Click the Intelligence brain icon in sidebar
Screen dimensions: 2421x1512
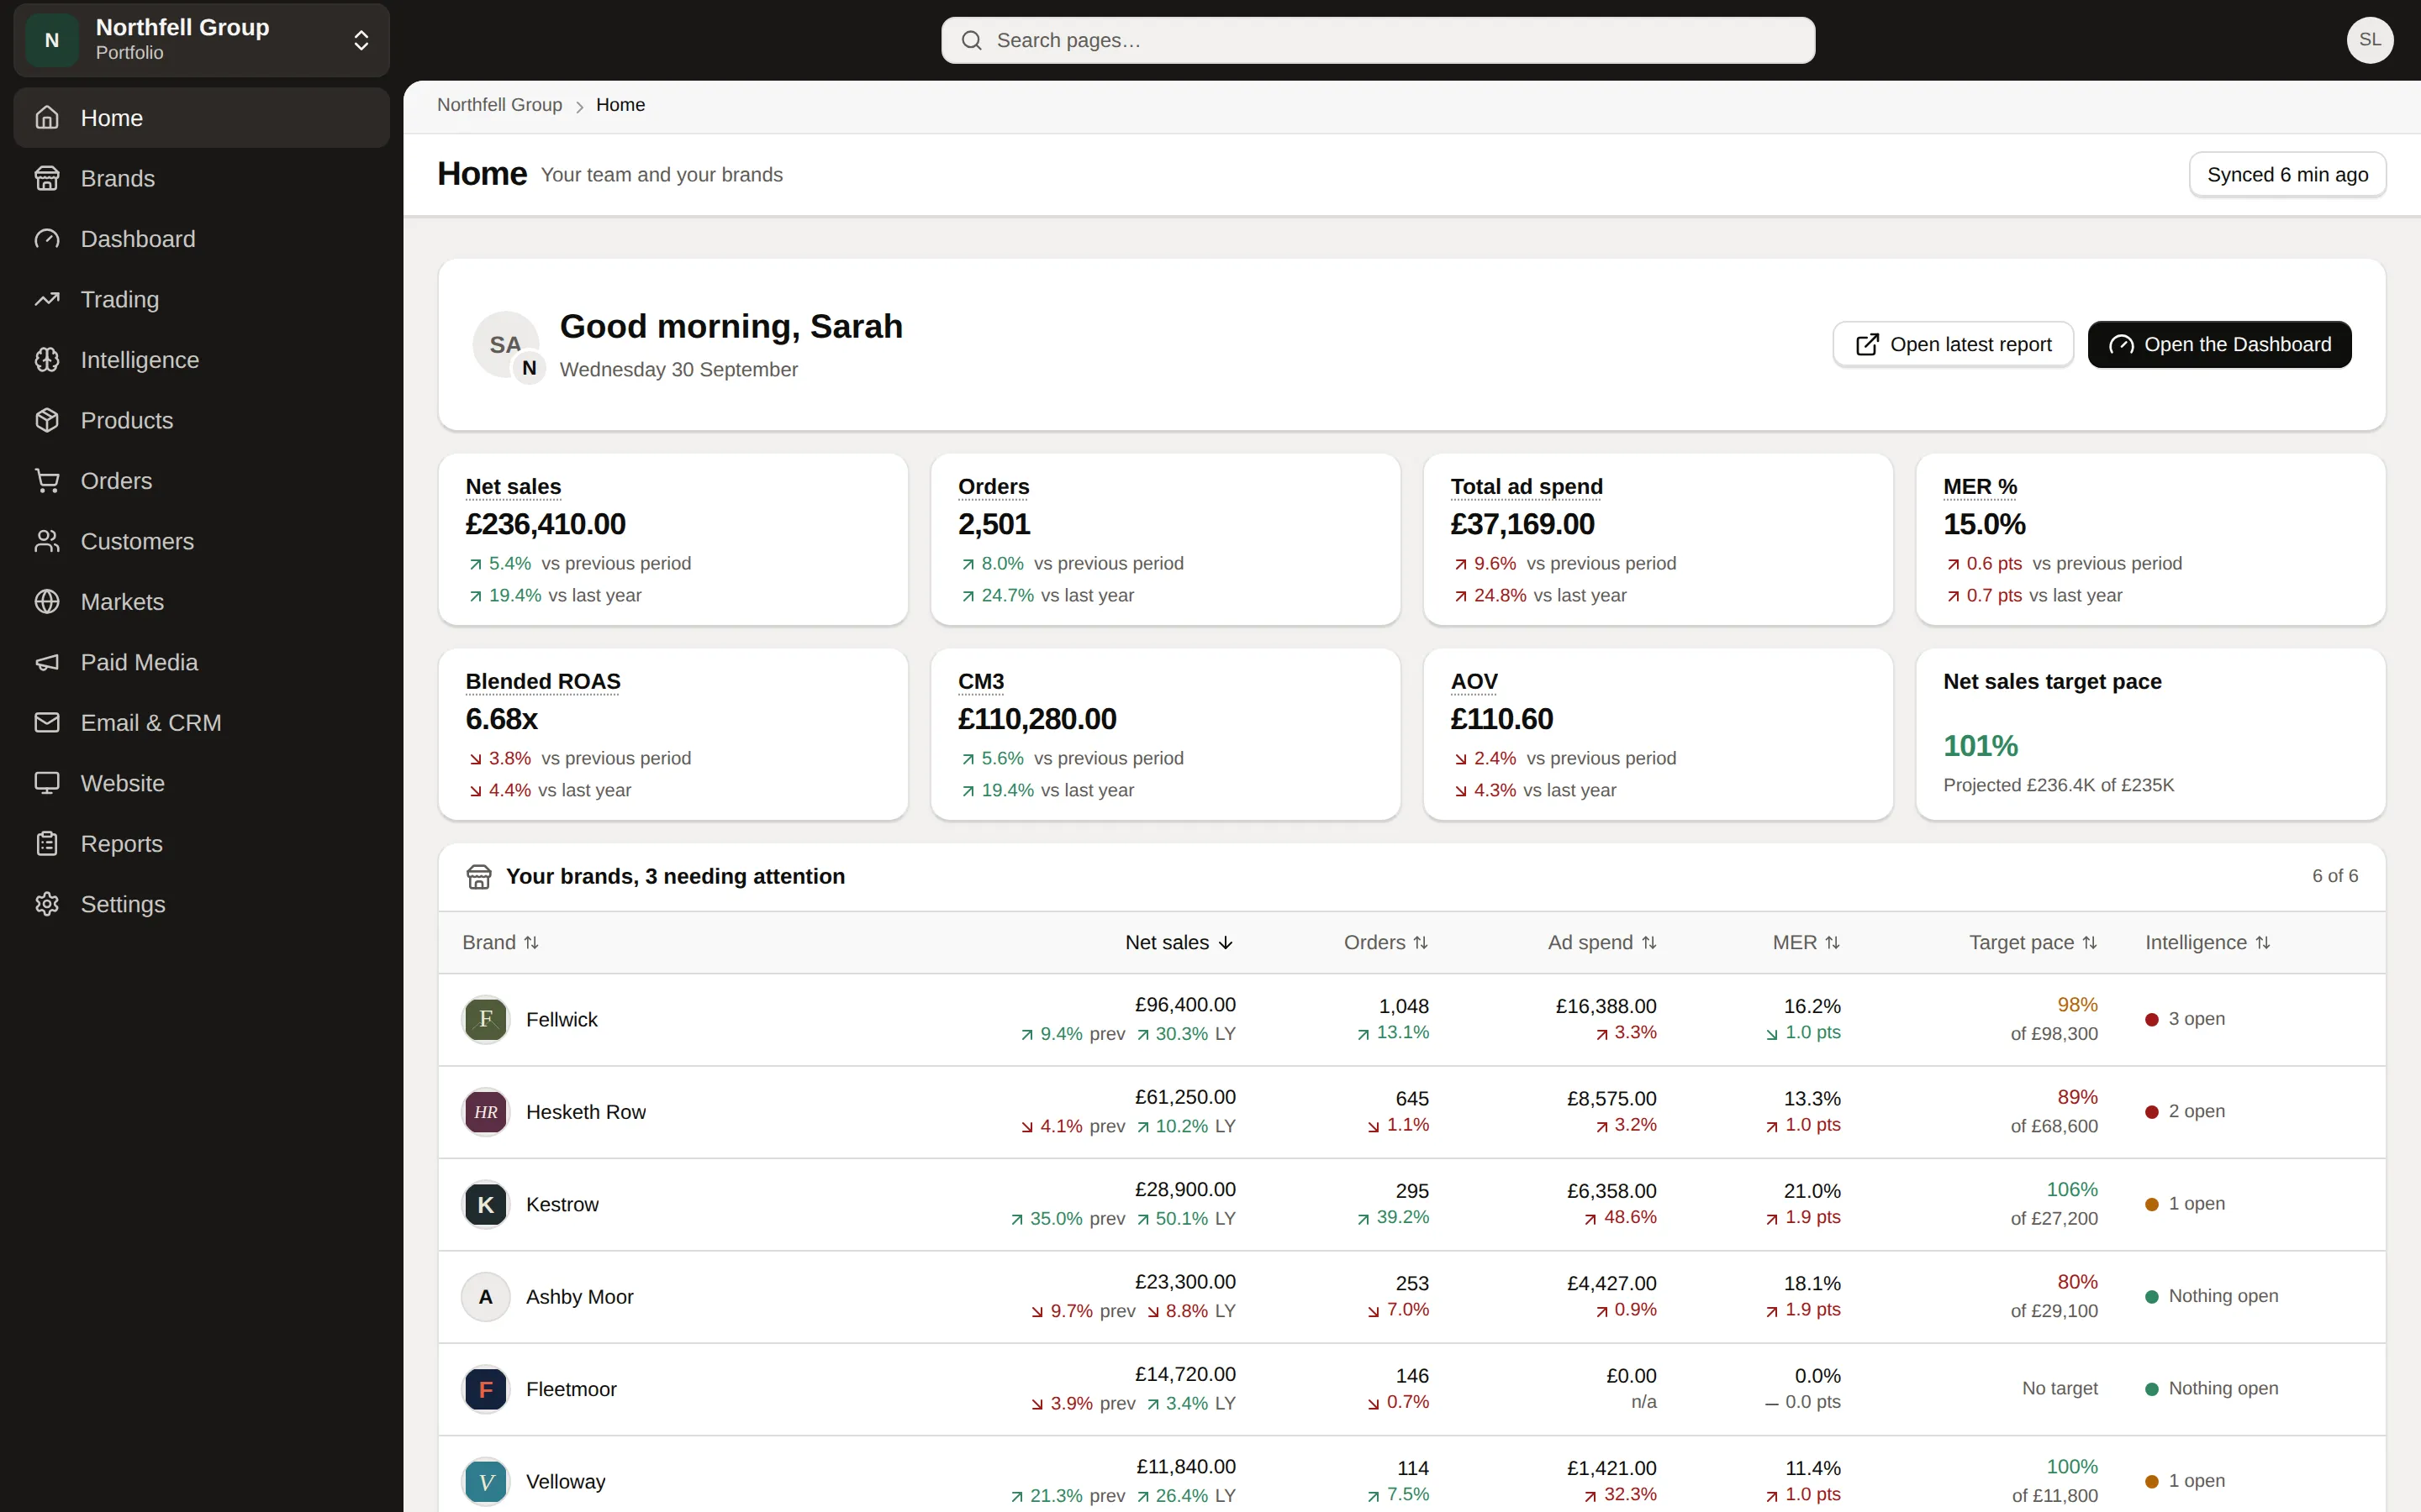(x=47, y=360)
